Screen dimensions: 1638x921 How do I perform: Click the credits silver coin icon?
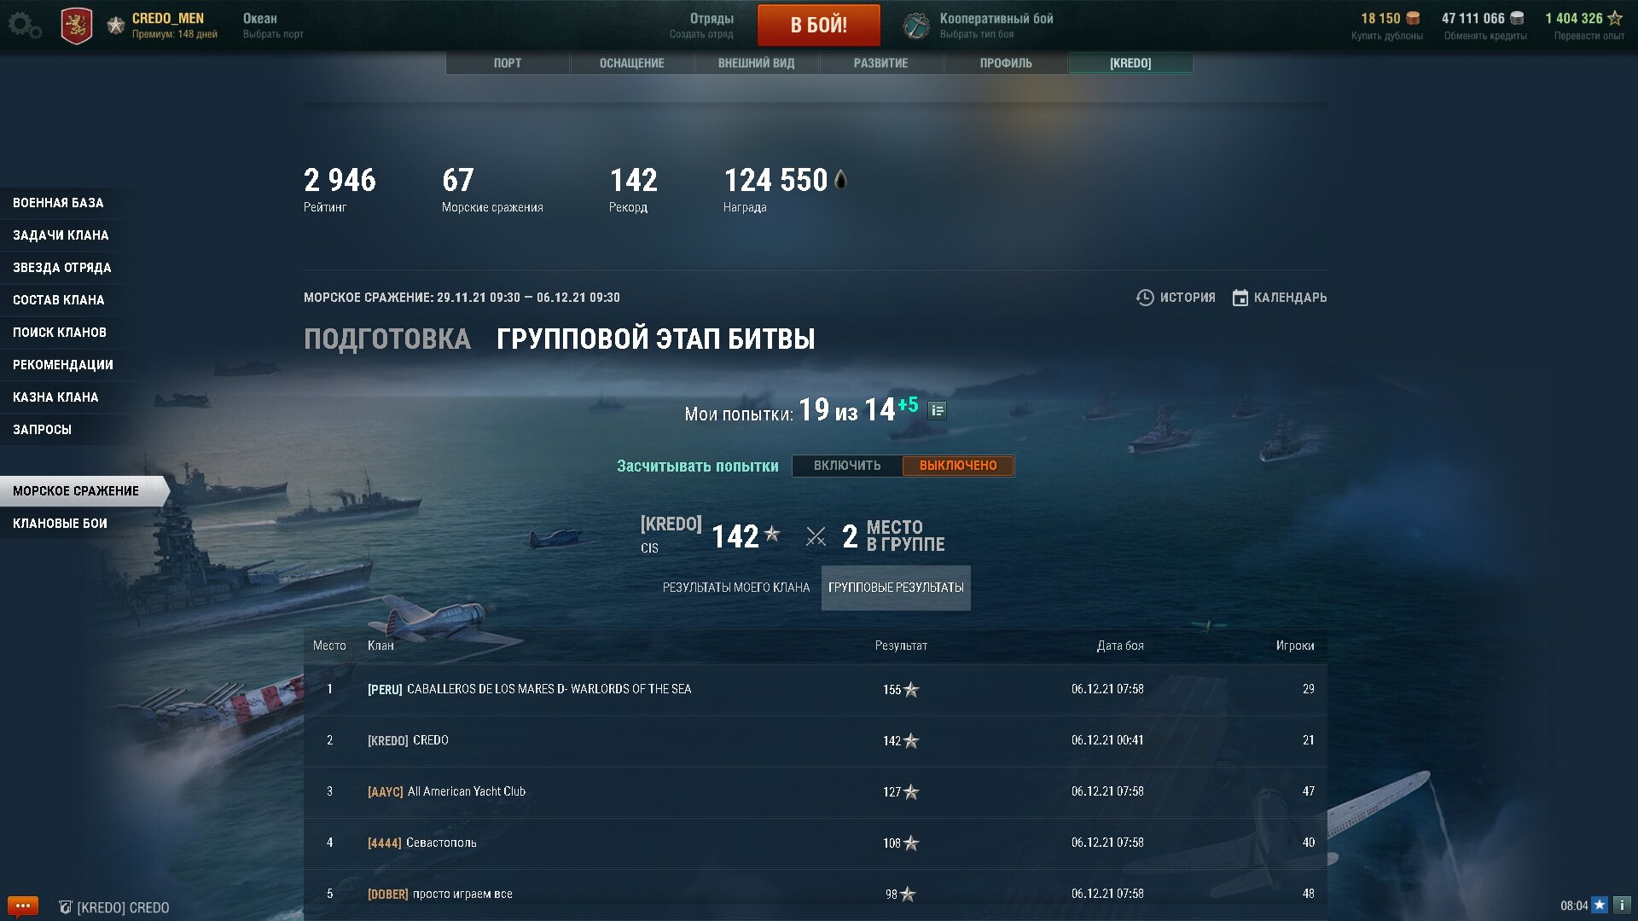(1517, 18)
